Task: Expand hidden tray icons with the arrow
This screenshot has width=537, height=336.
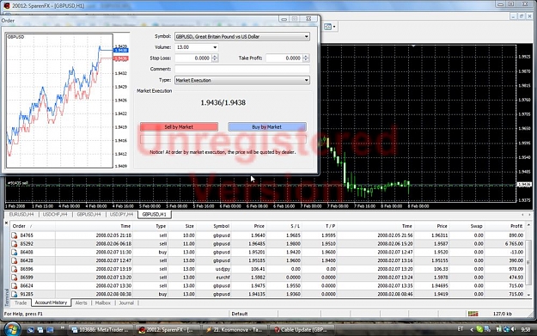Action: pos(471,329)
